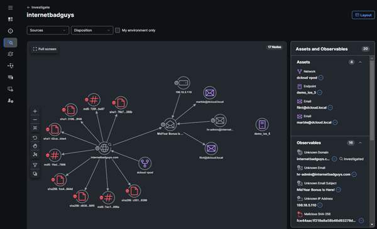Select the sha1: 3106 file node
This screenshot has width=377, height=229.
tap(70, 110)
